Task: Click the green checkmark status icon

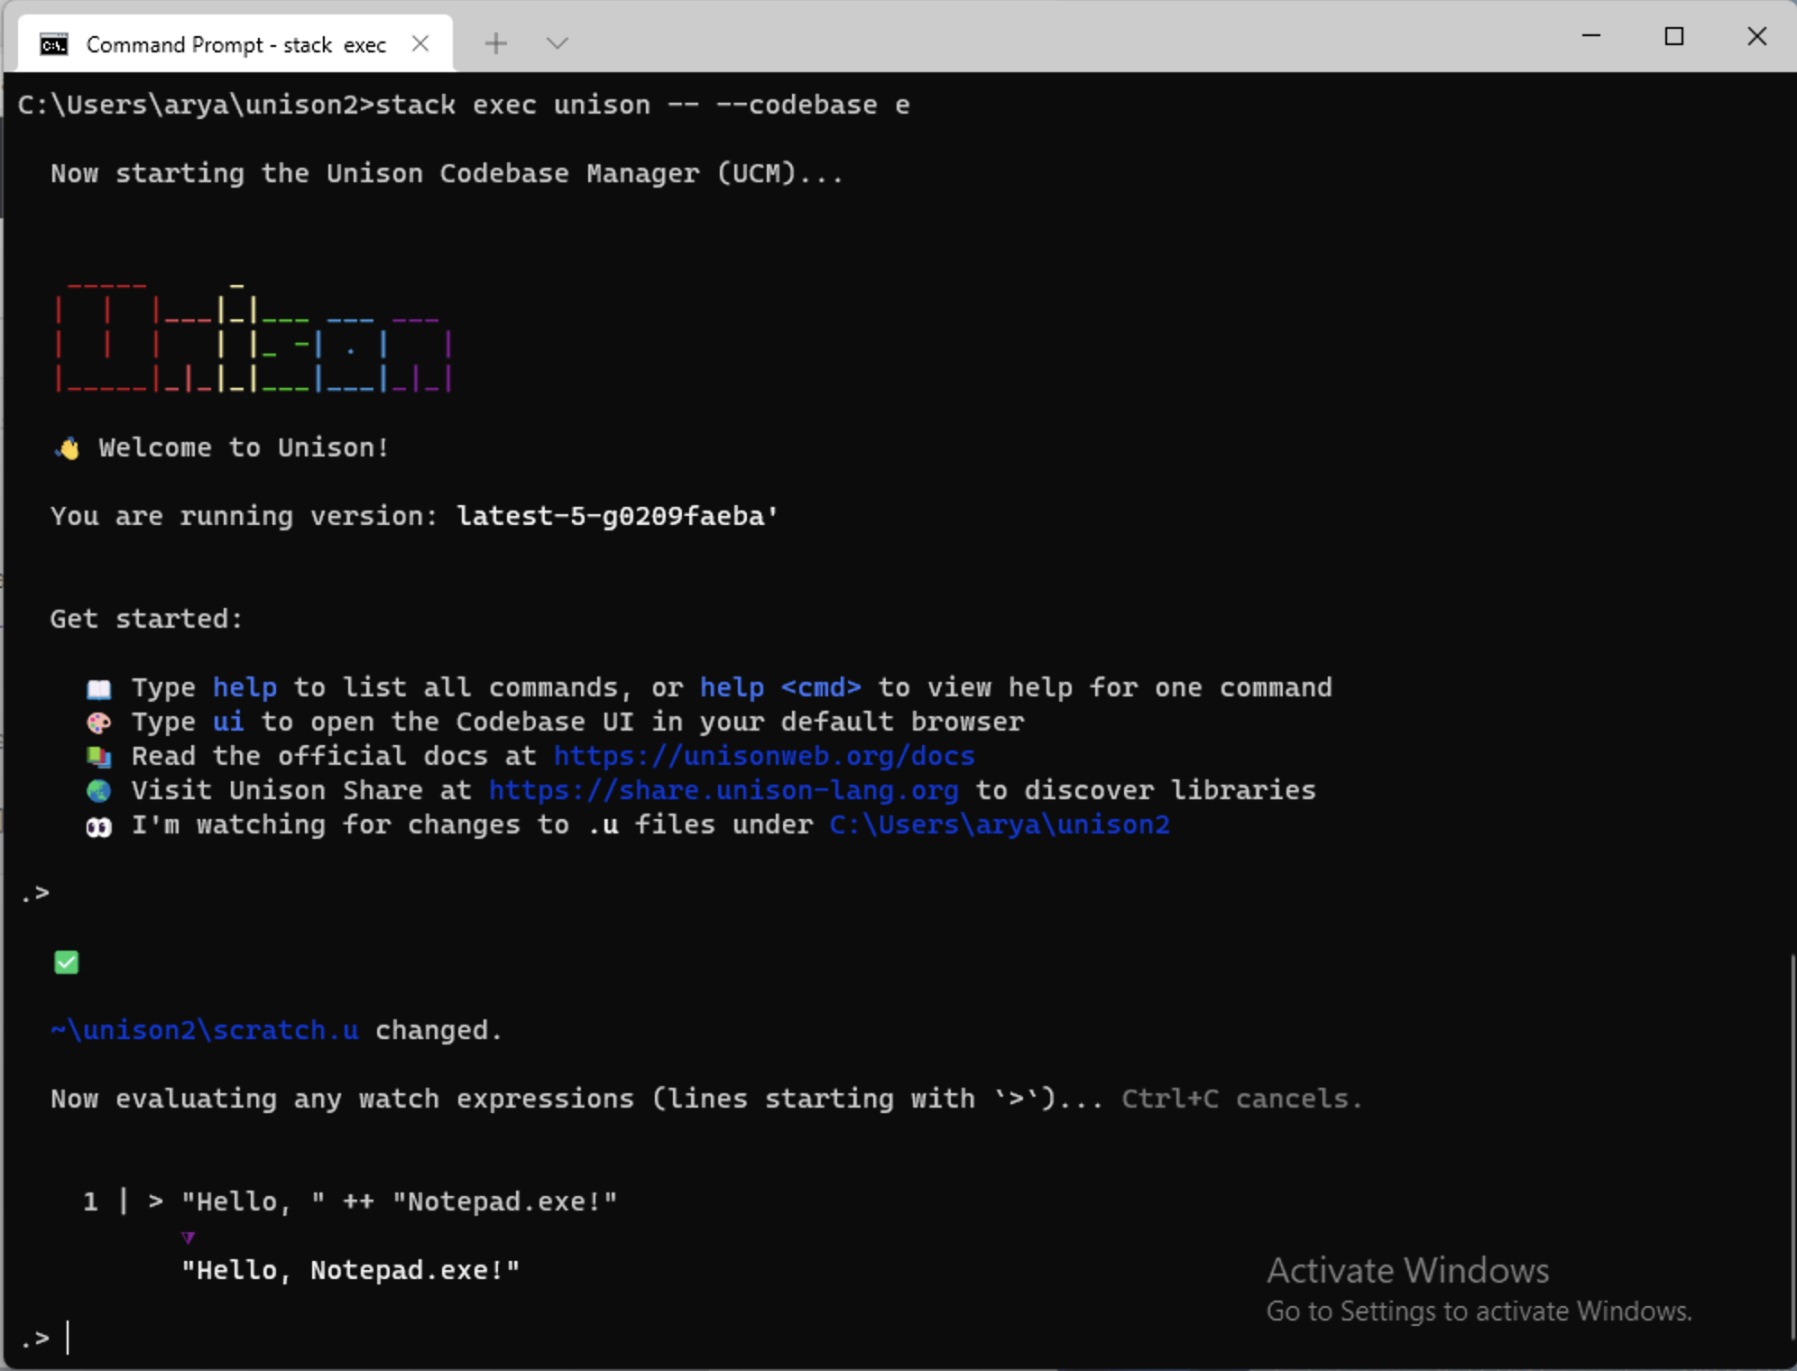Action: [67, 962]
